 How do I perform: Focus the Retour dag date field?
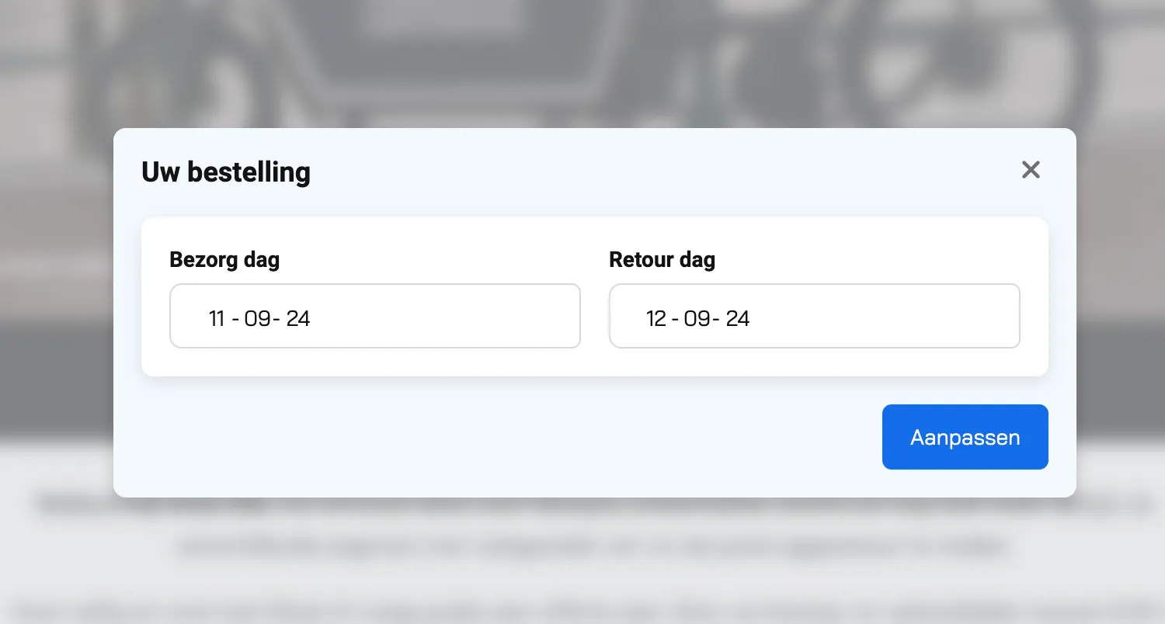[814, 316]
